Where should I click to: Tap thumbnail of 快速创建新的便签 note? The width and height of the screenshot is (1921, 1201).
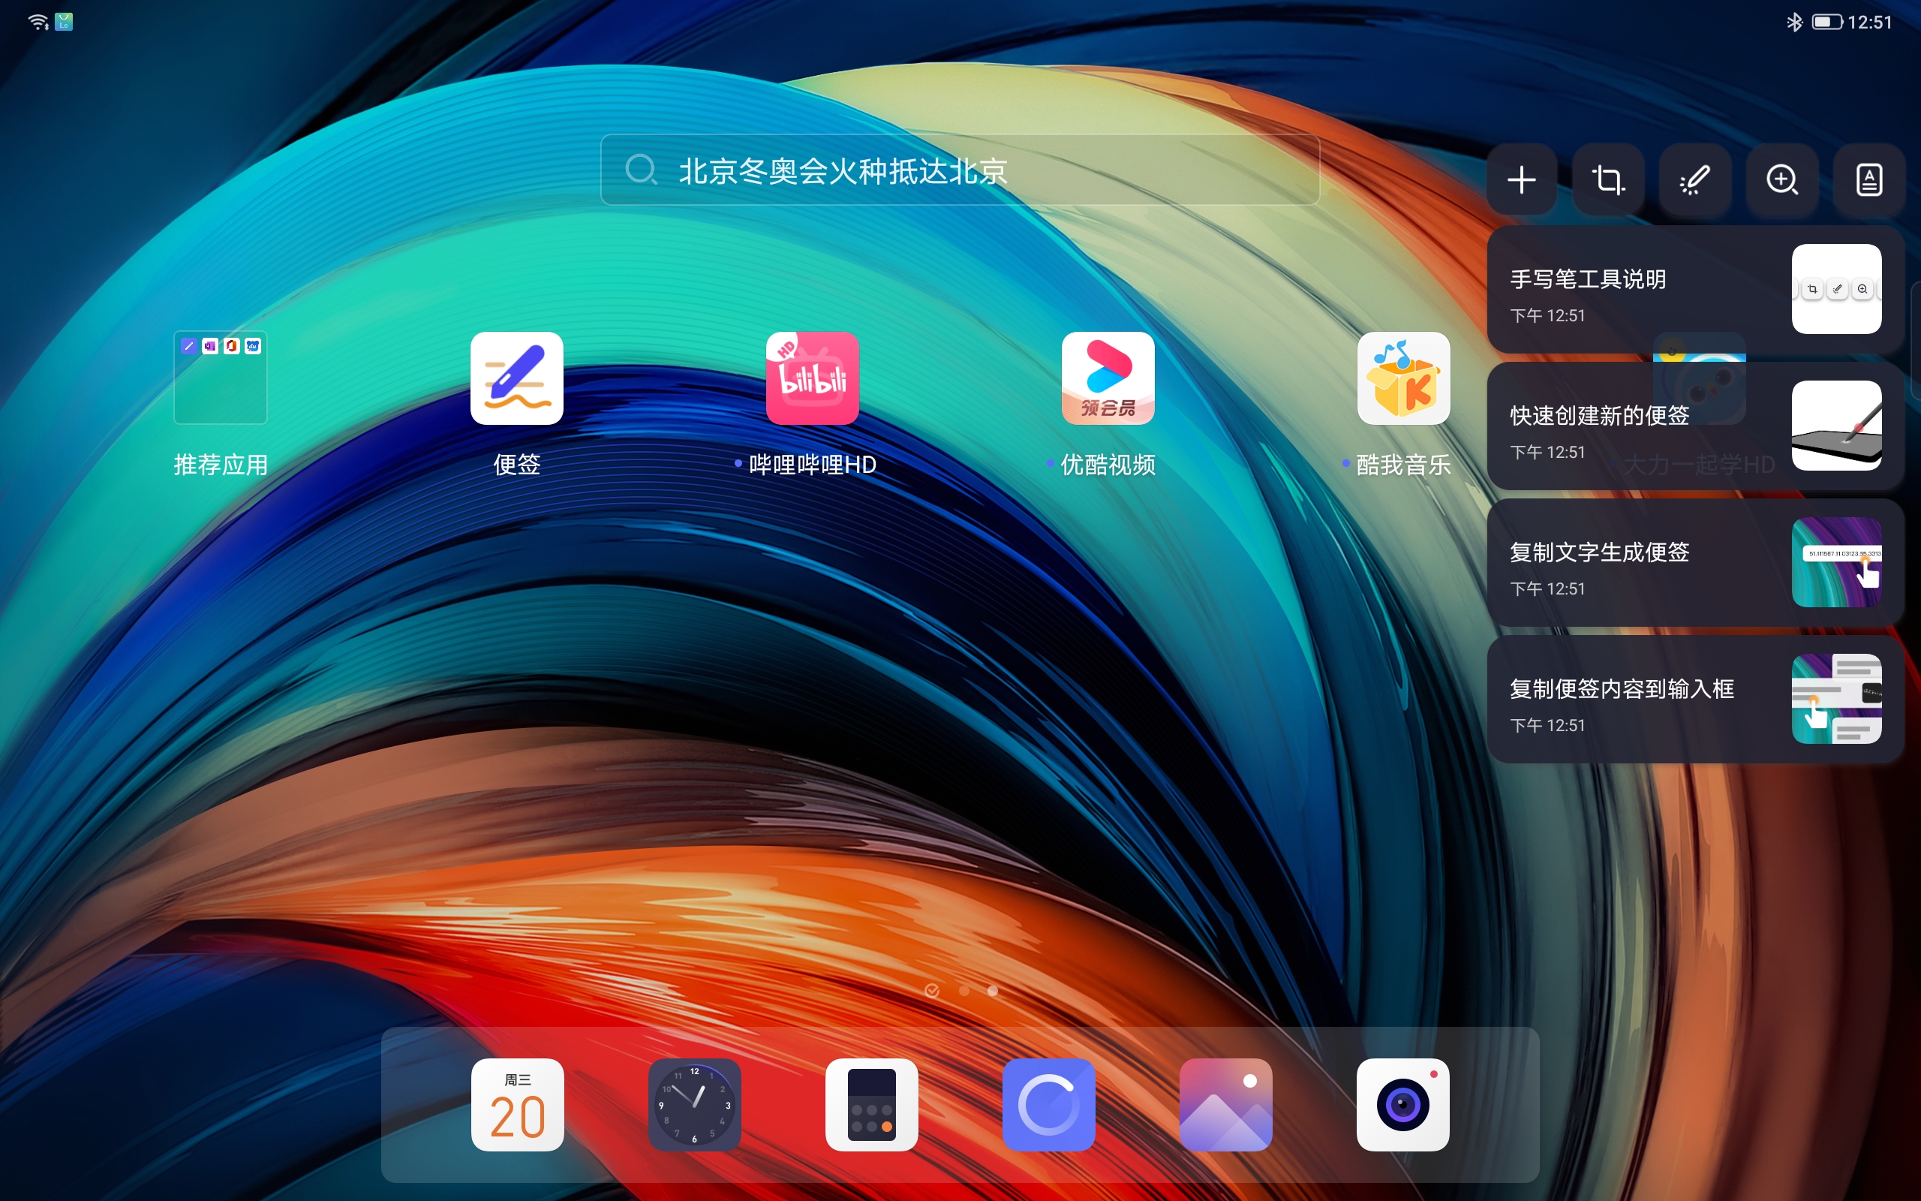click(x=1836, y=426)
